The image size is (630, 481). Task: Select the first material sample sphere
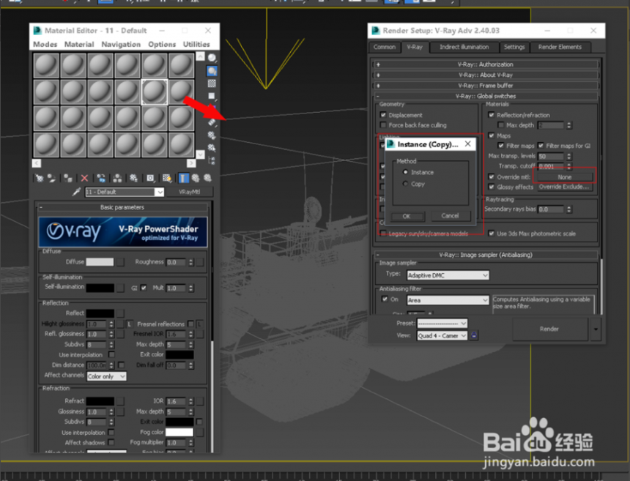[x=46, y=65]
